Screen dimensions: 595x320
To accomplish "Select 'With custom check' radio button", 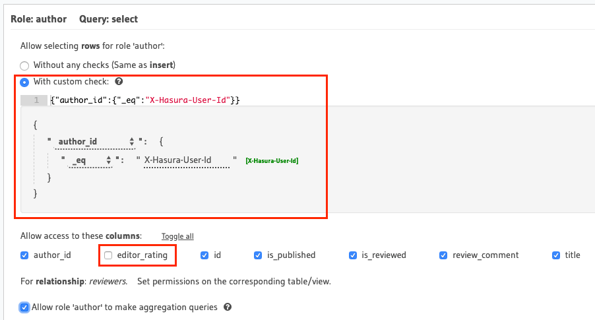I will 24,82.
